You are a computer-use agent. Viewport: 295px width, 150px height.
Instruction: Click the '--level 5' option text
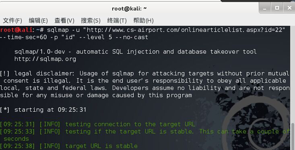95,37
